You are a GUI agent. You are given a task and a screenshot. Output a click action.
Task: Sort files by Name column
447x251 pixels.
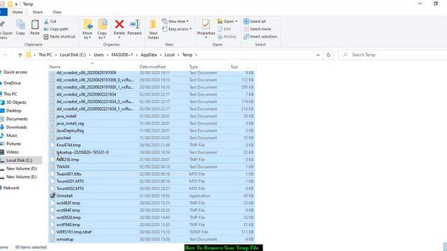click(54, 67)
